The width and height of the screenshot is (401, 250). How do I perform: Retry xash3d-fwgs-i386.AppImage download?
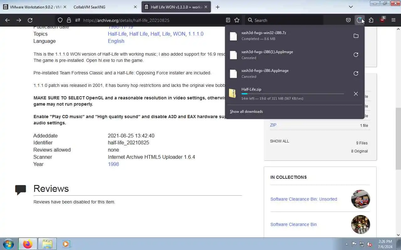[x=356, y=73]
